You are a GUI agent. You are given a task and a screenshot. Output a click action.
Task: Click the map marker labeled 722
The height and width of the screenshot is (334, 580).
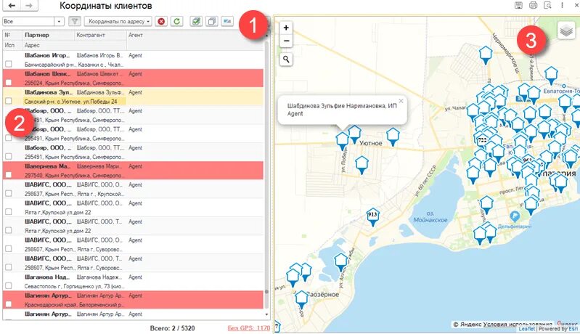(481, 141)
